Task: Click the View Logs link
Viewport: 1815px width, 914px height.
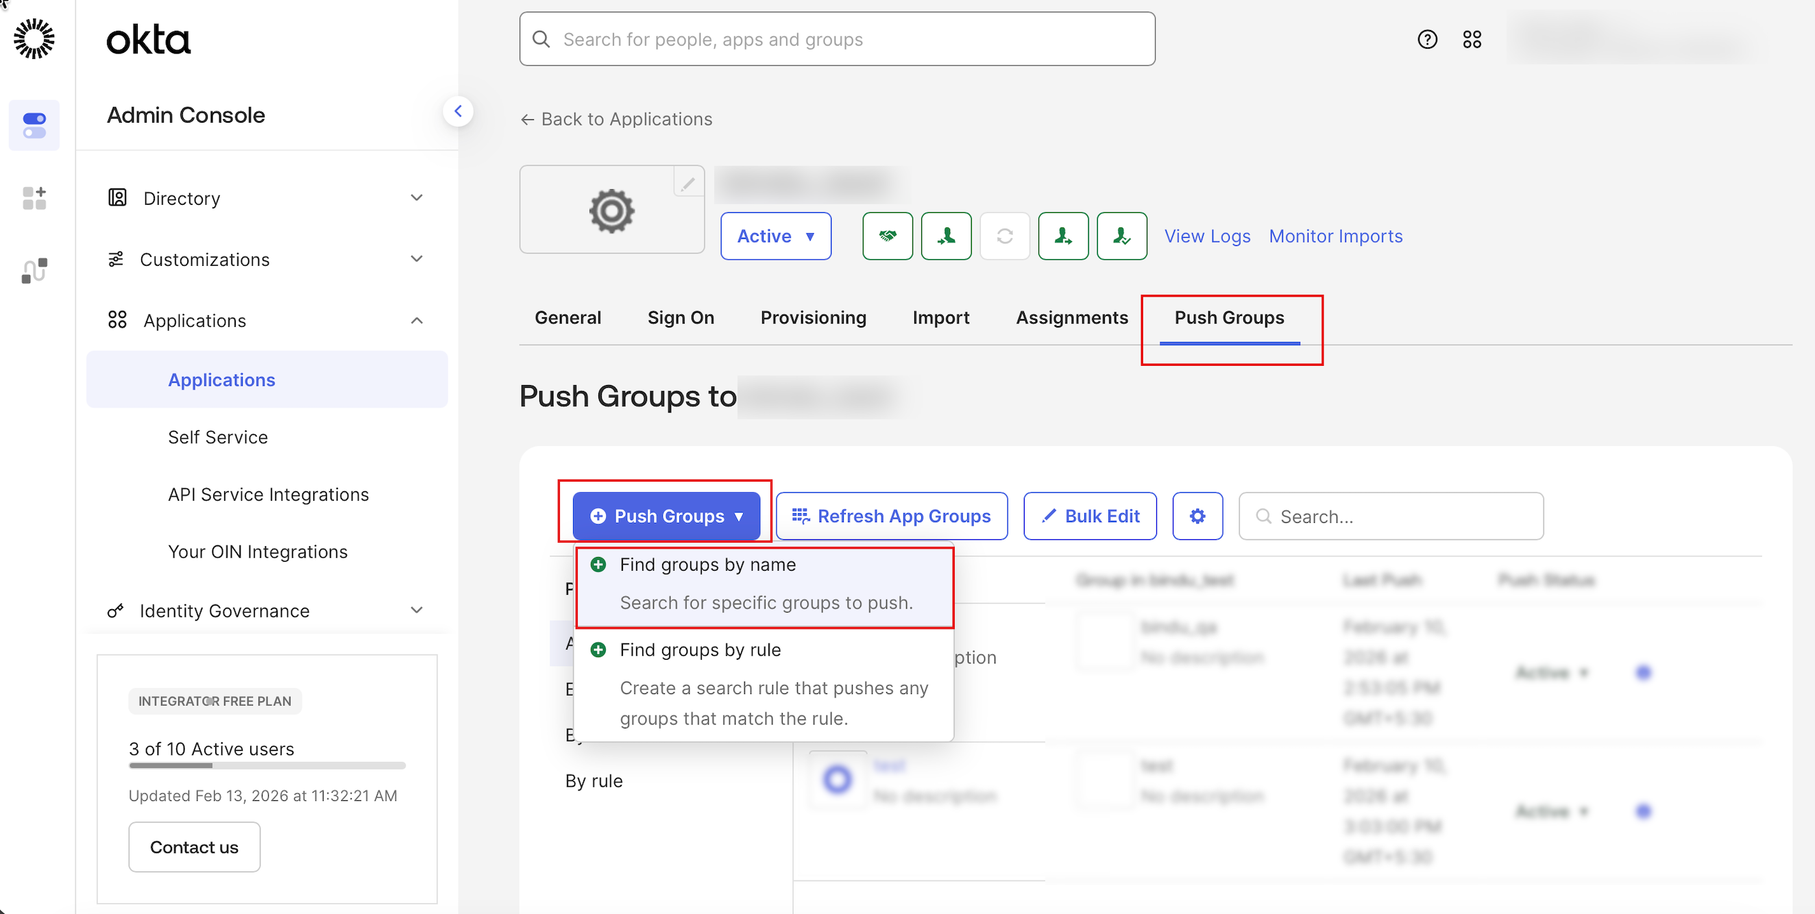Action: 1207,236
